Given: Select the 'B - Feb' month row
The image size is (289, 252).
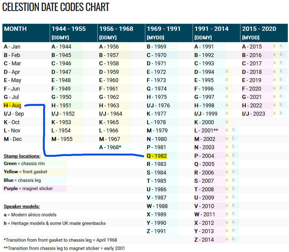Looking at the screenshot, I should click(12, 55).
